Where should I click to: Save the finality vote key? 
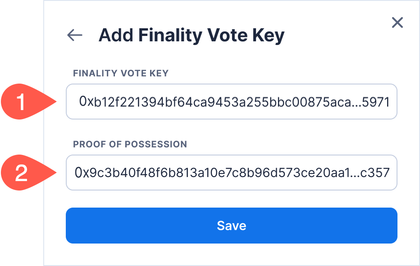pyautogui.click(x=231, y=225)
